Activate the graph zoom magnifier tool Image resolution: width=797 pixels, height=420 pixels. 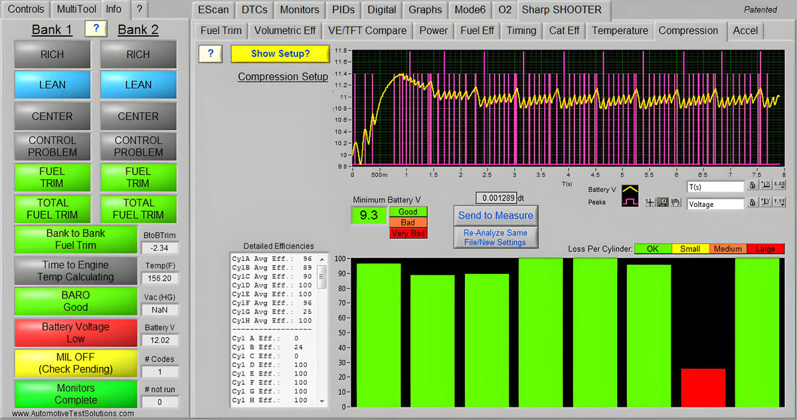coord(662,202)
